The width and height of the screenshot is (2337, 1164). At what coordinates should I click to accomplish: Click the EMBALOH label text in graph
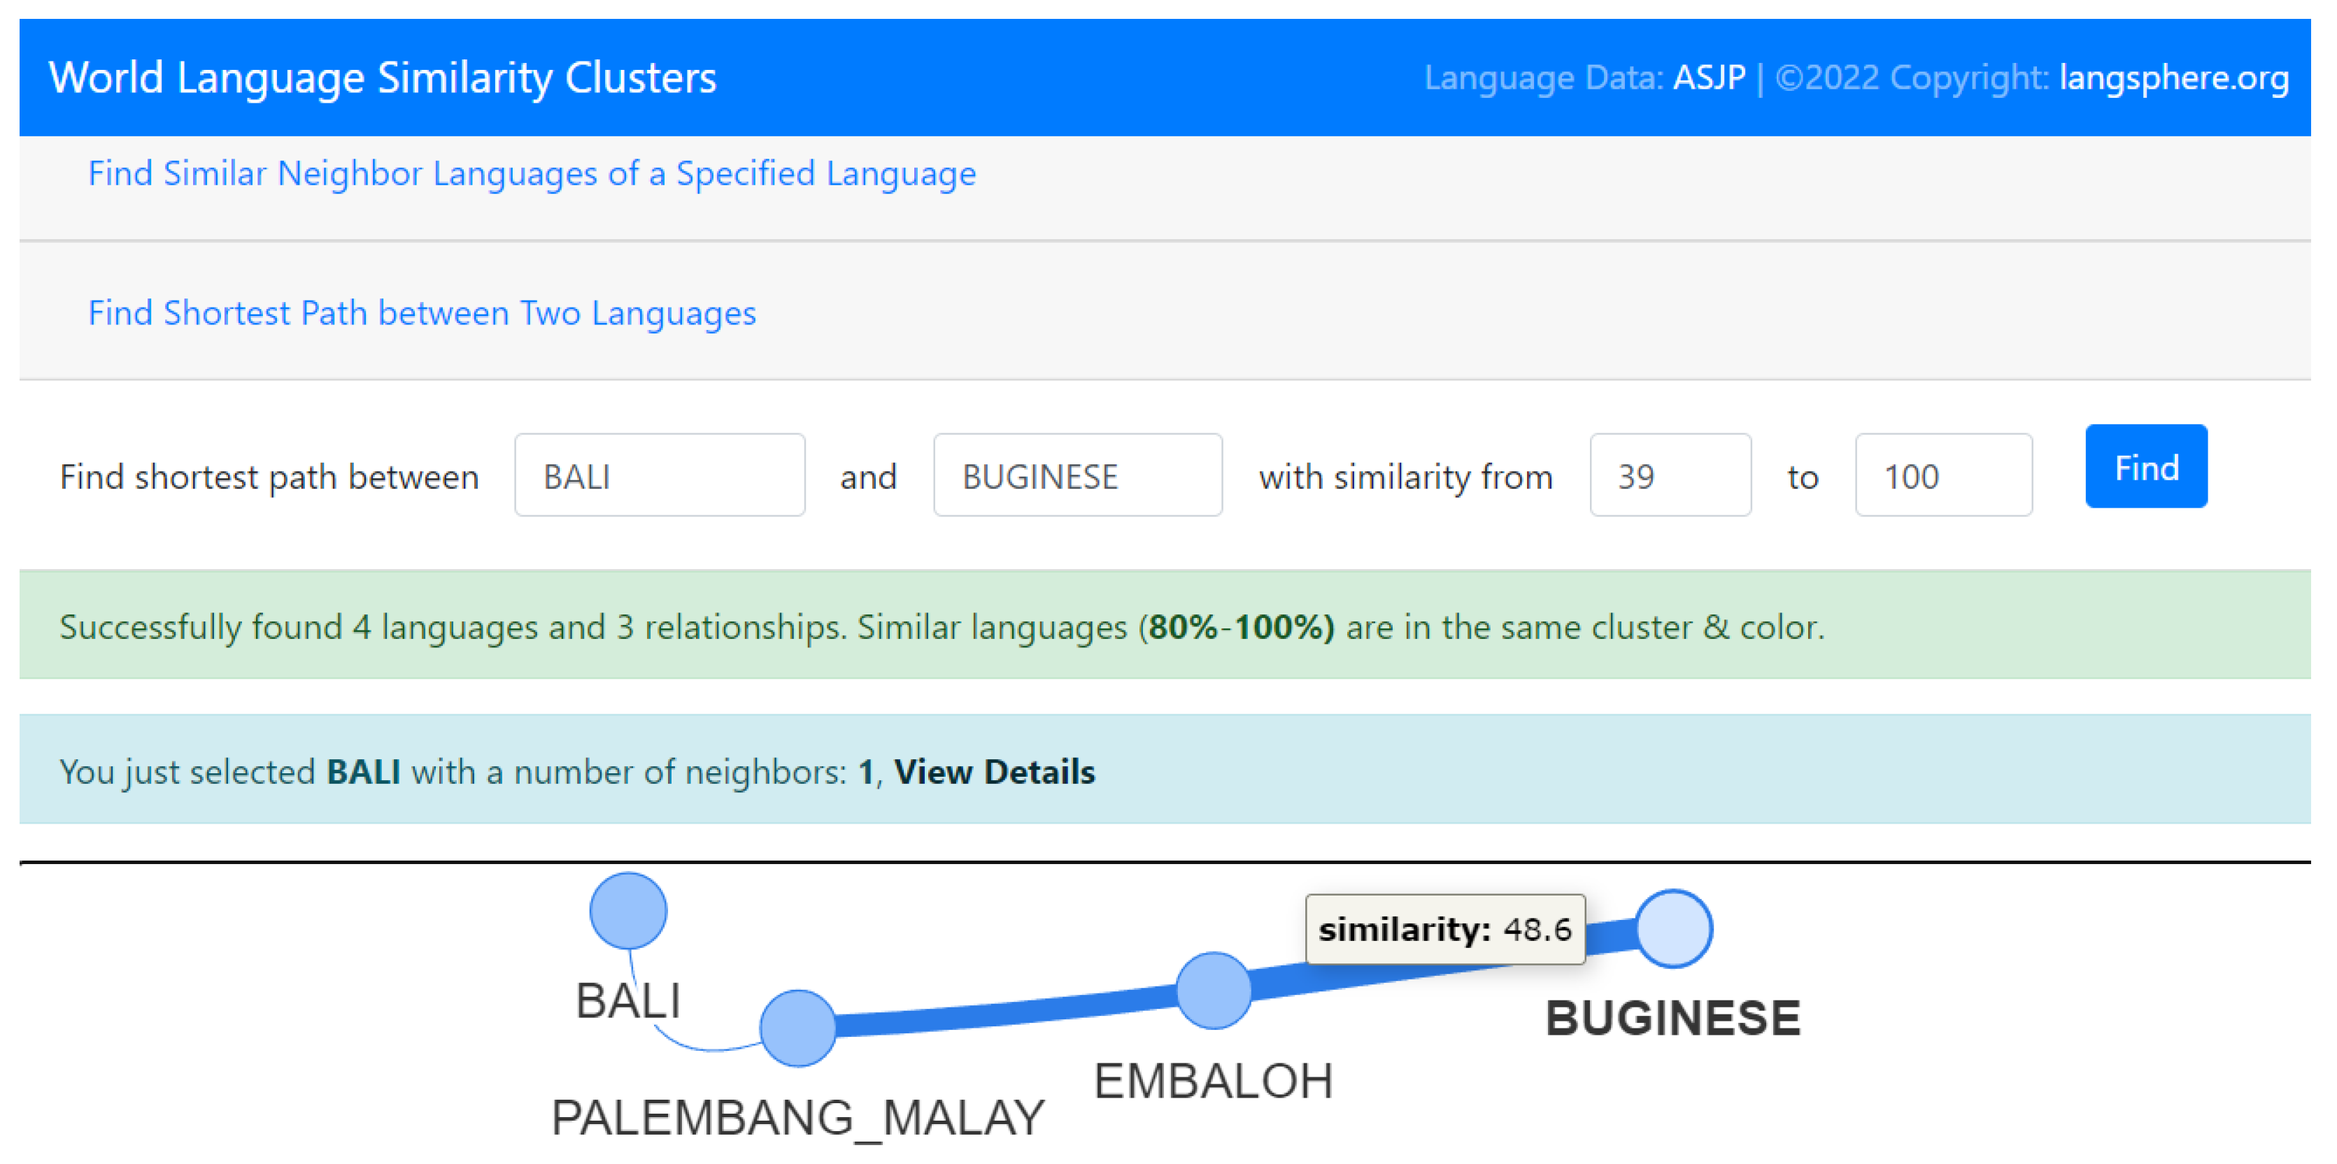(x=1213, y=1081)
